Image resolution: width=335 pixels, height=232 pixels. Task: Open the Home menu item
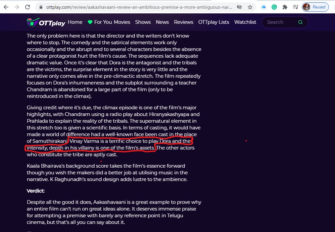(75, 22)
